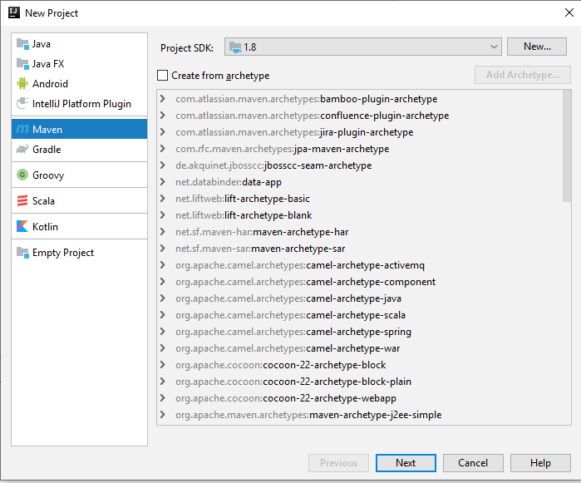Screen dimensions: 581x483
Task: Expand camel-archetype-component entry
Action: tap(163, 281)
